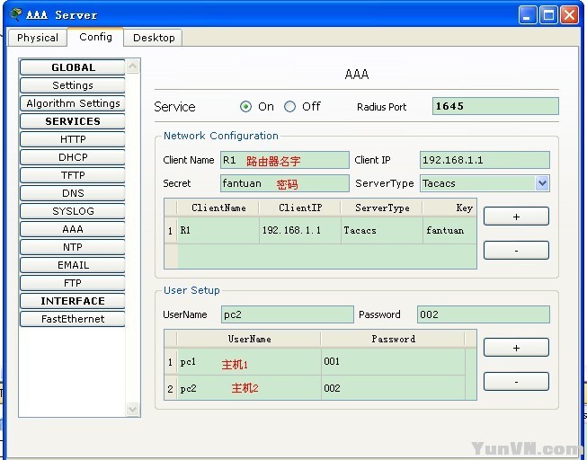This screenshot has width=587, height=460.
Task: Open the TFTP service config
Action: coord(73,175)
